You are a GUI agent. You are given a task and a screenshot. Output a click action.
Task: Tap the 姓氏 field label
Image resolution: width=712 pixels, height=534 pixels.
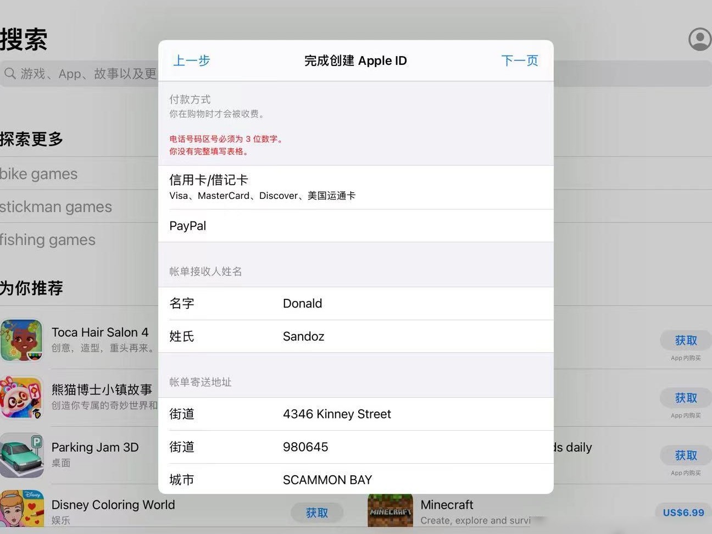pyautogui.click(x=182, y=336)
